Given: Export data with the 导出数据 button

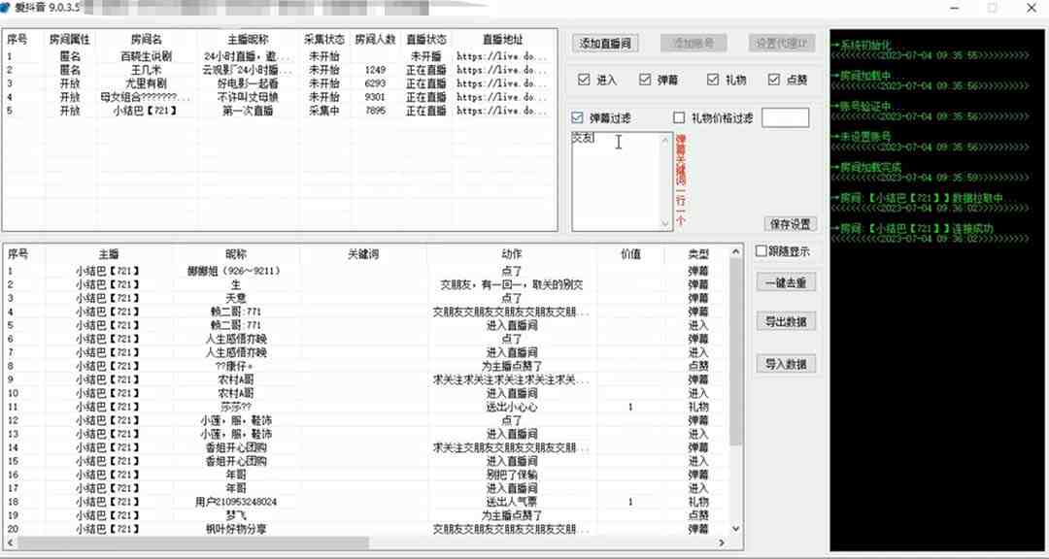Looking at the screenshot, I should (787, 321).
